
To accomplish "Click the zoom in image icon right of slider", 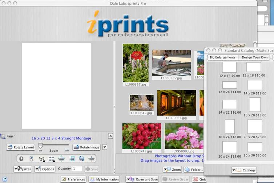I will [67, 150].
